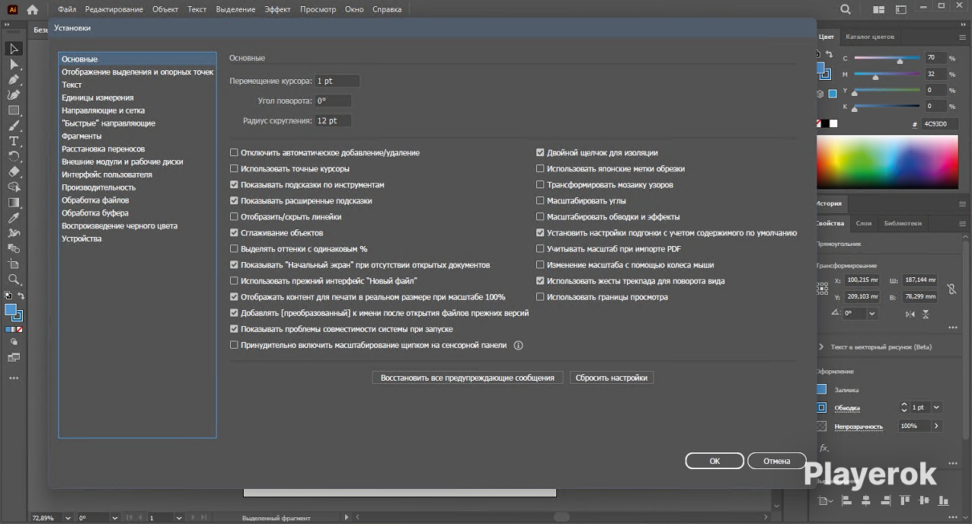This screenshot has height=524, width=972.
Task: Expand 'Текст в векторный рисунок (Beta)' section
Action: pyautogui.click(x=821, y=347)
